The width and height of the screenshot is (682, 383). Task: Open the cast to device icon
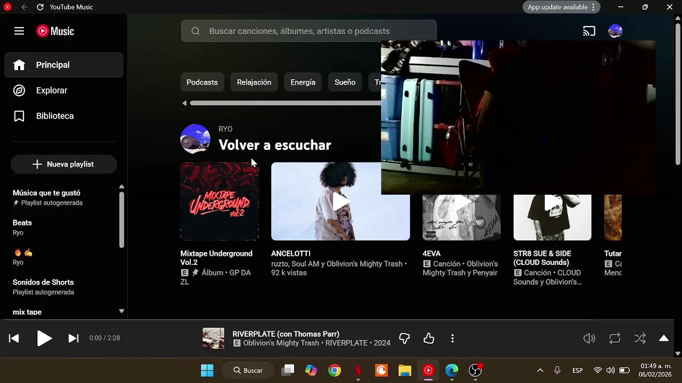coord(589,31)
